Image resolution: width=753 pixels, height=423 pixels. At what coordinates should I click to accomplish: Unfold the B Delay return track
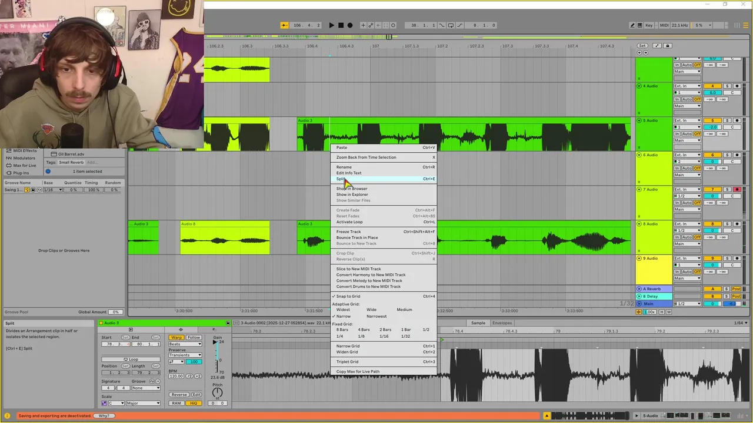pyautogui.click(x=639, y=296)
